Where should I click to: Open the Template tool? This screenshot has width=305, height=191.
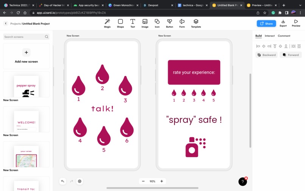196,23
